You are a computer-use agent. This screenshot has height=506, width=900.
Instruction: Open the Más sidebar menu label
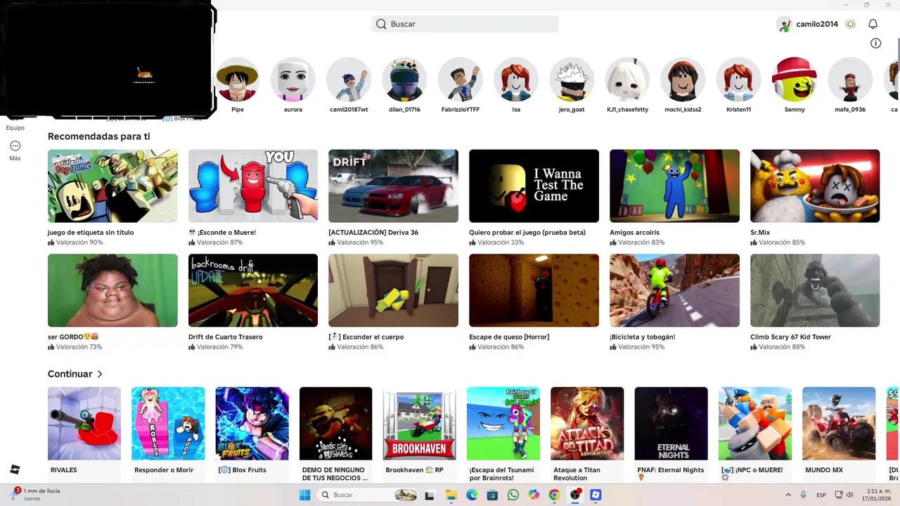point(15,158)
